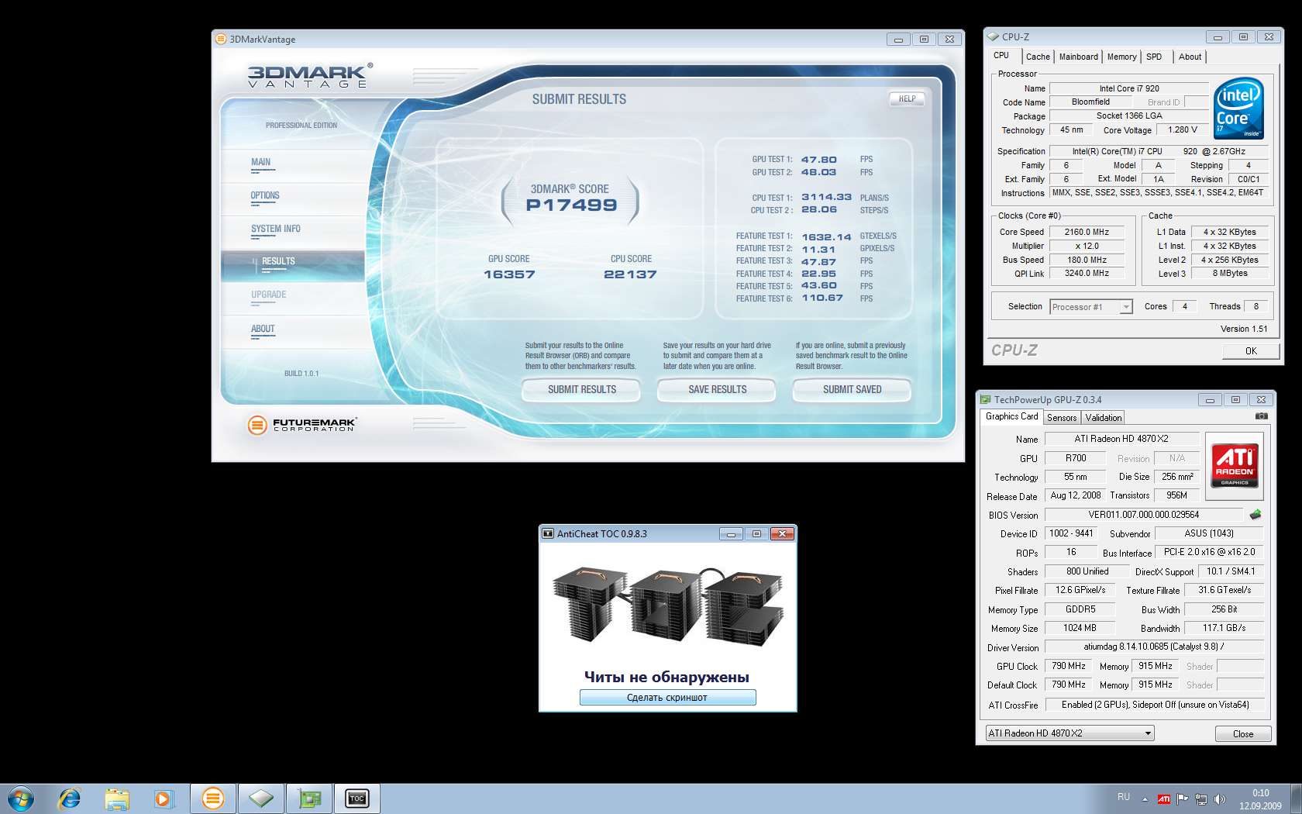Screen dimensions: 1302x814
Task: Select RESULTS section in 3DMark Vantage
Action: click(x=292, y=265)
